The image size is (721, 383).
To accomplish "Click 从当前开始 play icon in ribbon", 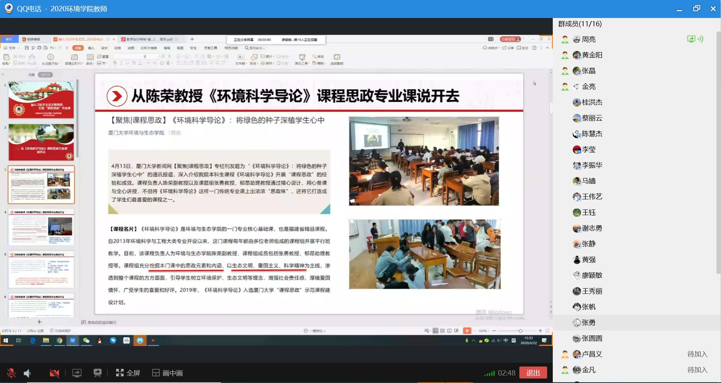I will click(x=51, y=57).
